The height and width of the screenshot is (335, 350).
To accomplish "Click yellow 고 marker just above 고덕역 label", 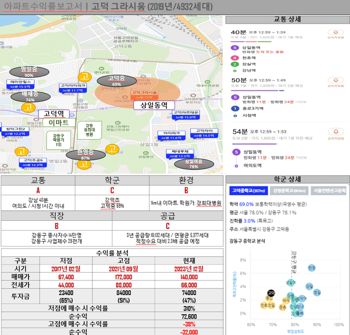I will (28, 108).
